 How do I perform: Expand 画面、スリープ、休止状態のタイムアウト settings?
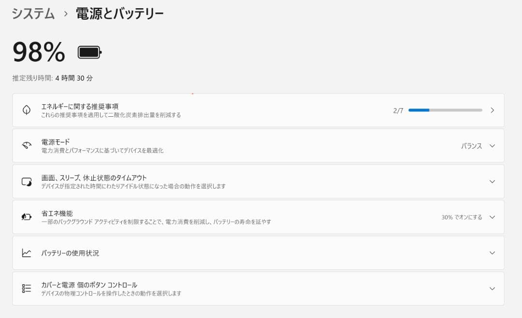tap(492, 181)
